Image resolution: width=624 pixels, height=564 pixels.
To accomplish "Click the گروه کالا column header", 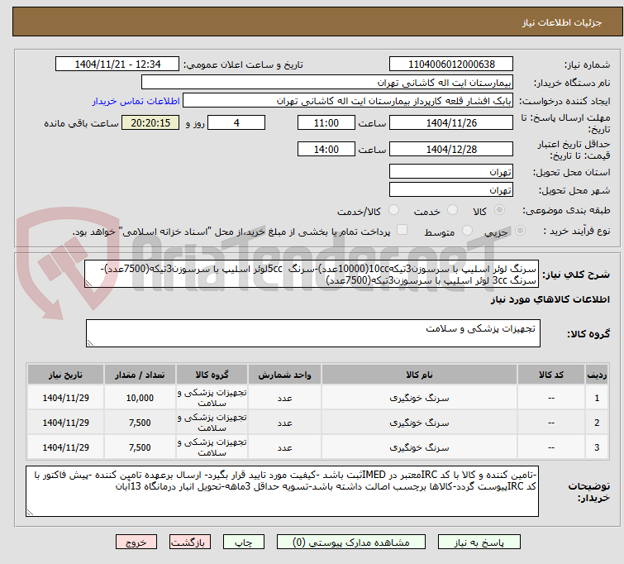I will click(x=212, y=375).
